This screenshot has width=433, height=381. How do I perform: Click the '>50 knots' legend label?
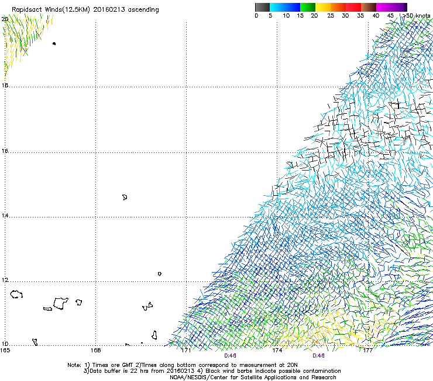tap(416, 16)
